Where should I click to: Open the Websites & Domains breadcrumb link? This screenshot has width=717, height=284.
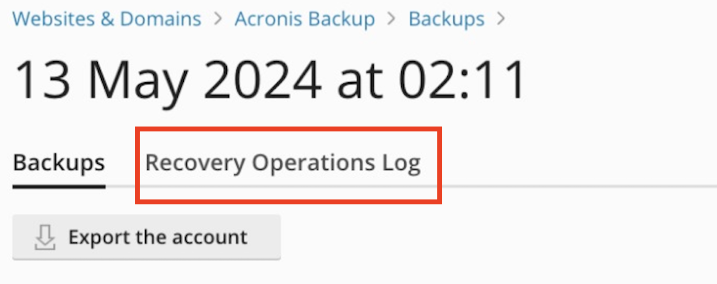[x=107, y=19]
